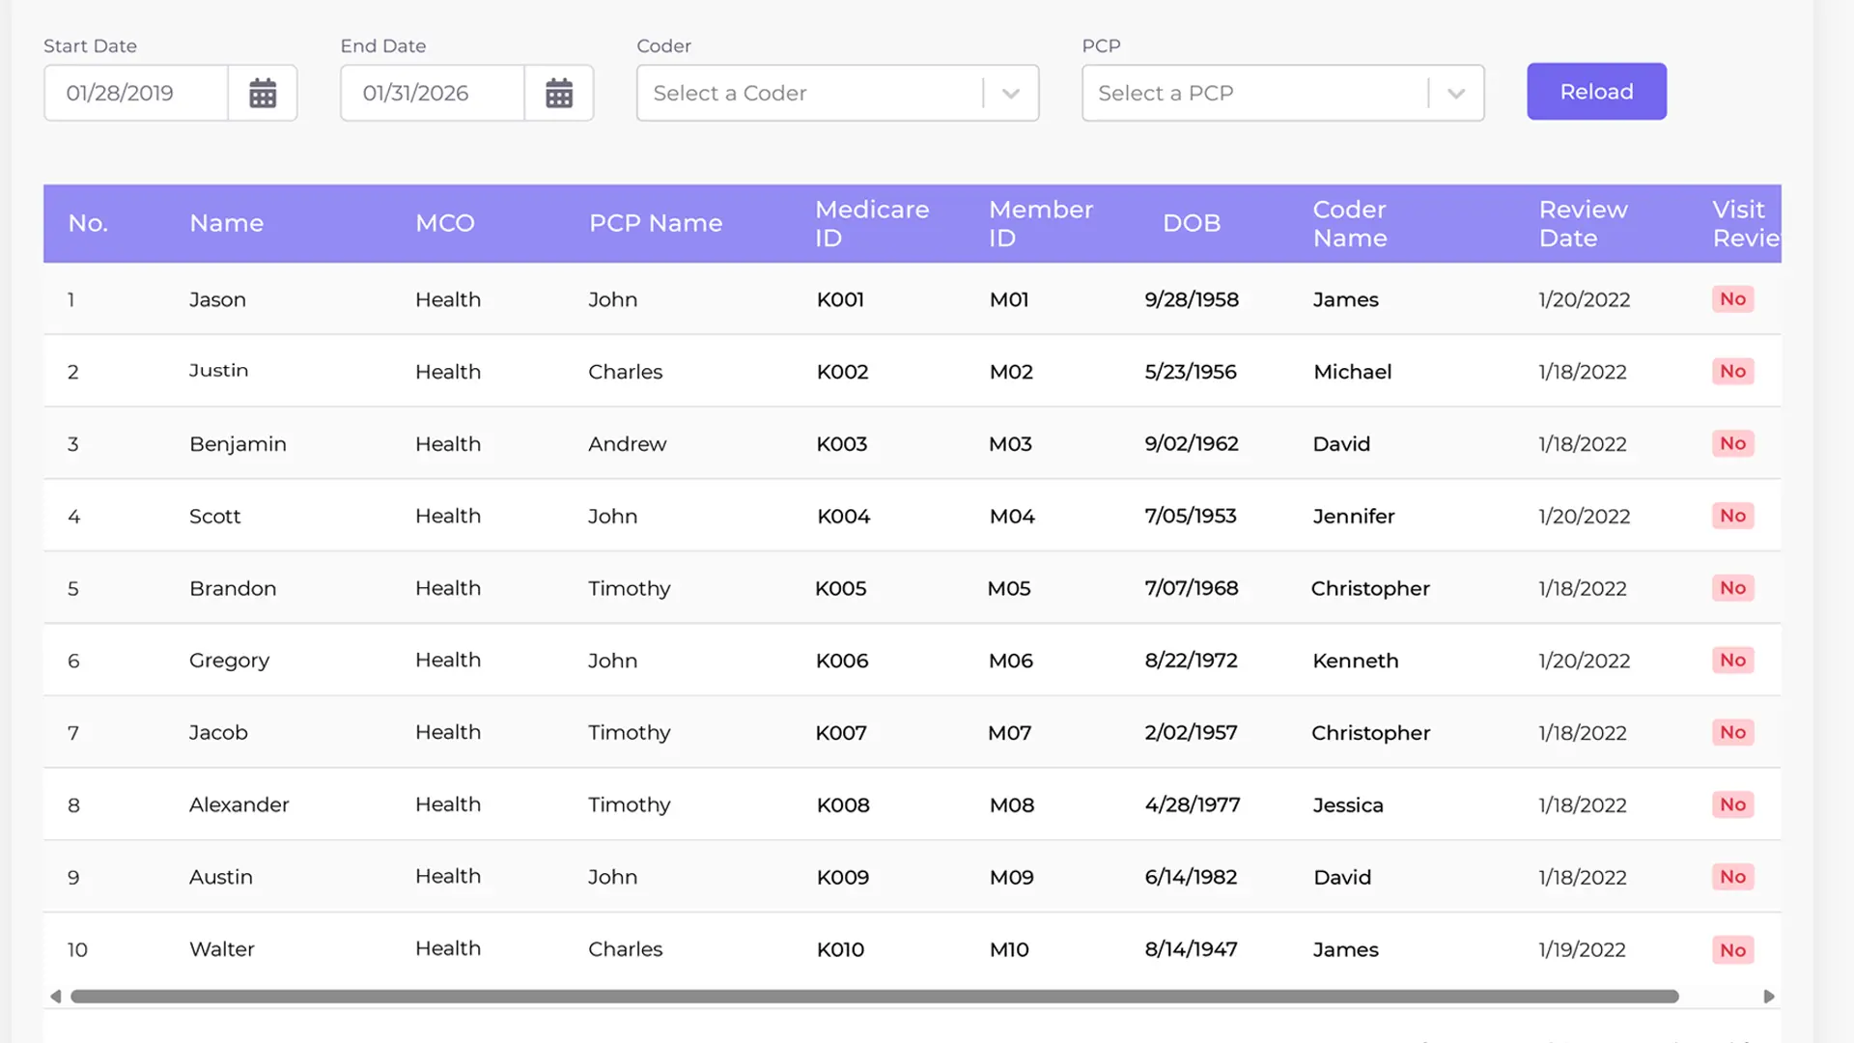This screenshot has width=1854, height=1043.
Task: Click the DOB column header
Action: pyautogui.click(x=1192, y=223)
